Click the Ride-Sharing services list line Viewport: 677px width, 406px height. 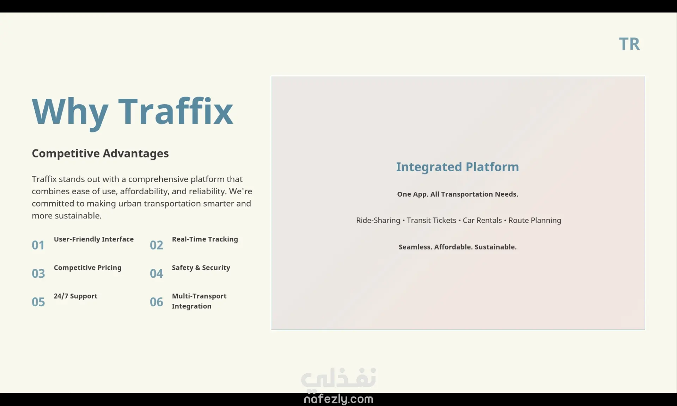[x=458, y=221]
